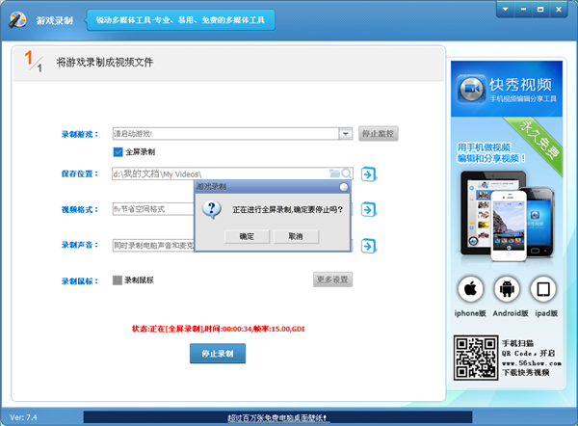Open the title bar dropdown menu arrow
578x426 pixels.
tap(506, 10)
